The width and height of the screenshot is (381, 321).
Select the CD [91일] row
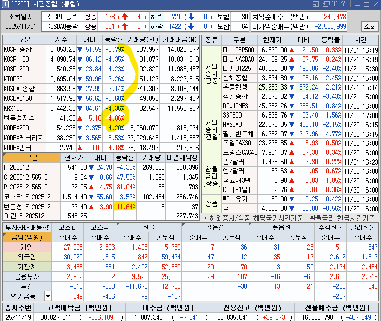pyautogui.click(x=300, y=189)
